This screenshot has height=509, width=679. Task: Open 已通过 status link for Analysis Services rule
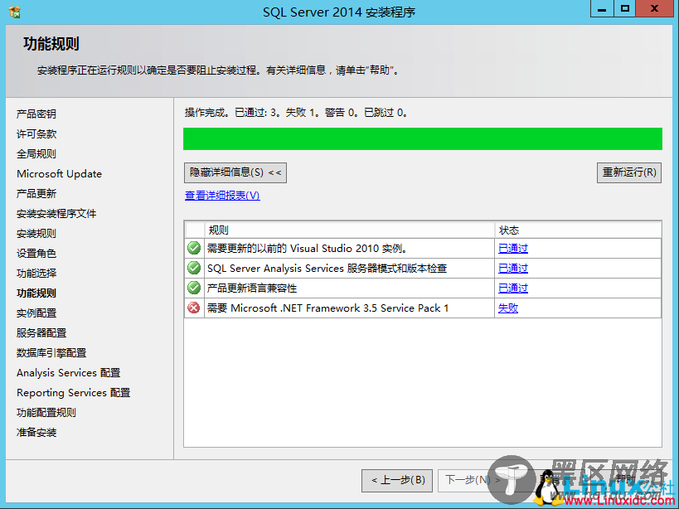pyautogui.click(x=513, y=269)
